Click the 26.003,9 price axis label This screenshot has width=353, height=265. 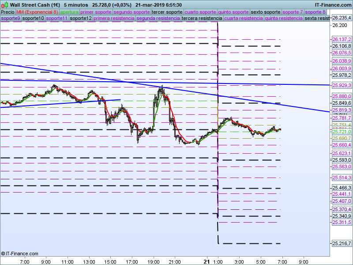(342, 68)
